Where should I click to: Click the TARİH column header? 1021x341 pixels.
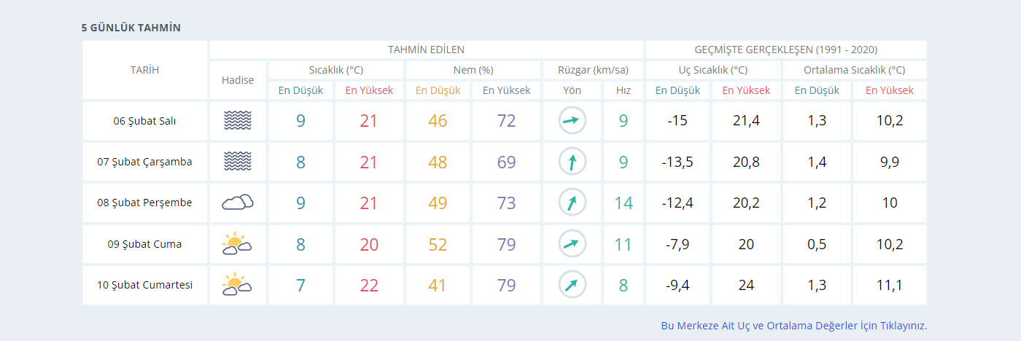click(x=144, y=70)
